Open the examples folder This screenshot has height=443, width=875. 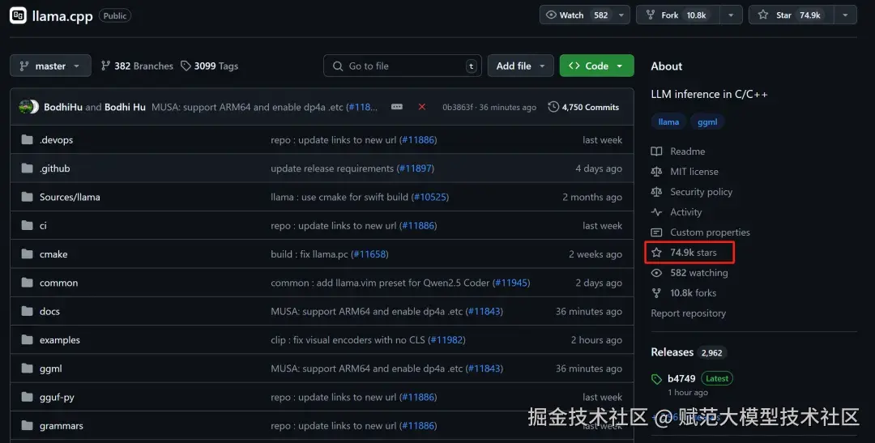pos(60,340)
